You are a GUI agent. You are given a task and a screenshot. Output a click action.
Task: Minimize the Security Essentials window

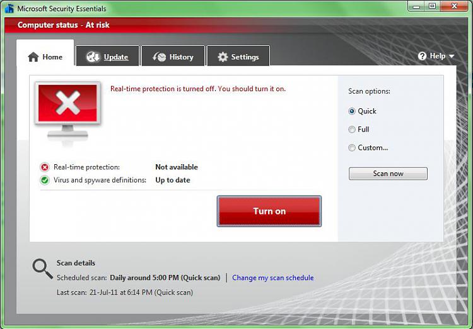417,6
